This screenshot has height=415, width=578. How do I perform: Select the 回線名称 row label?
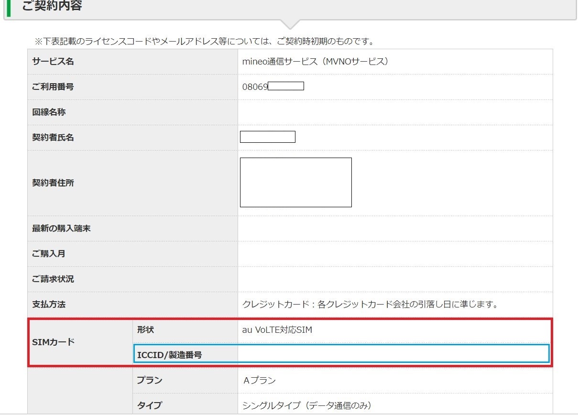tap(49, 112)
